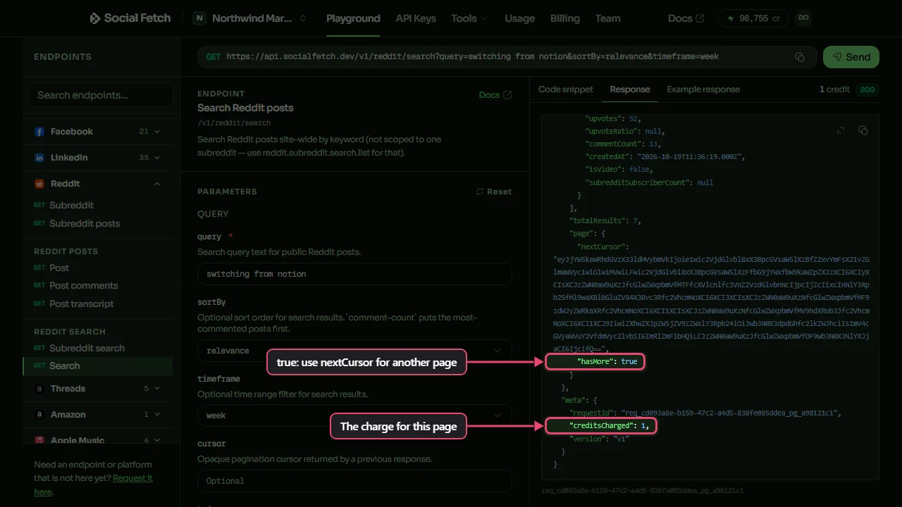Screen dimensions: 902x507
Task: Expand the Tools menu
Action: coord(469,18)
